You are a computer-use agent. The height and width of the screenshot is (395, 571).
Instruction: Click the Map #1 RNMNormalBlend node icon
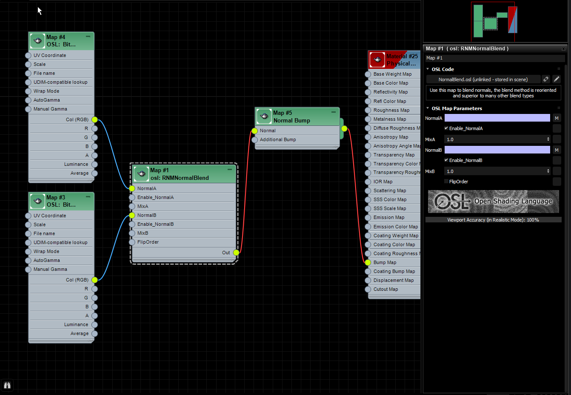141,173
